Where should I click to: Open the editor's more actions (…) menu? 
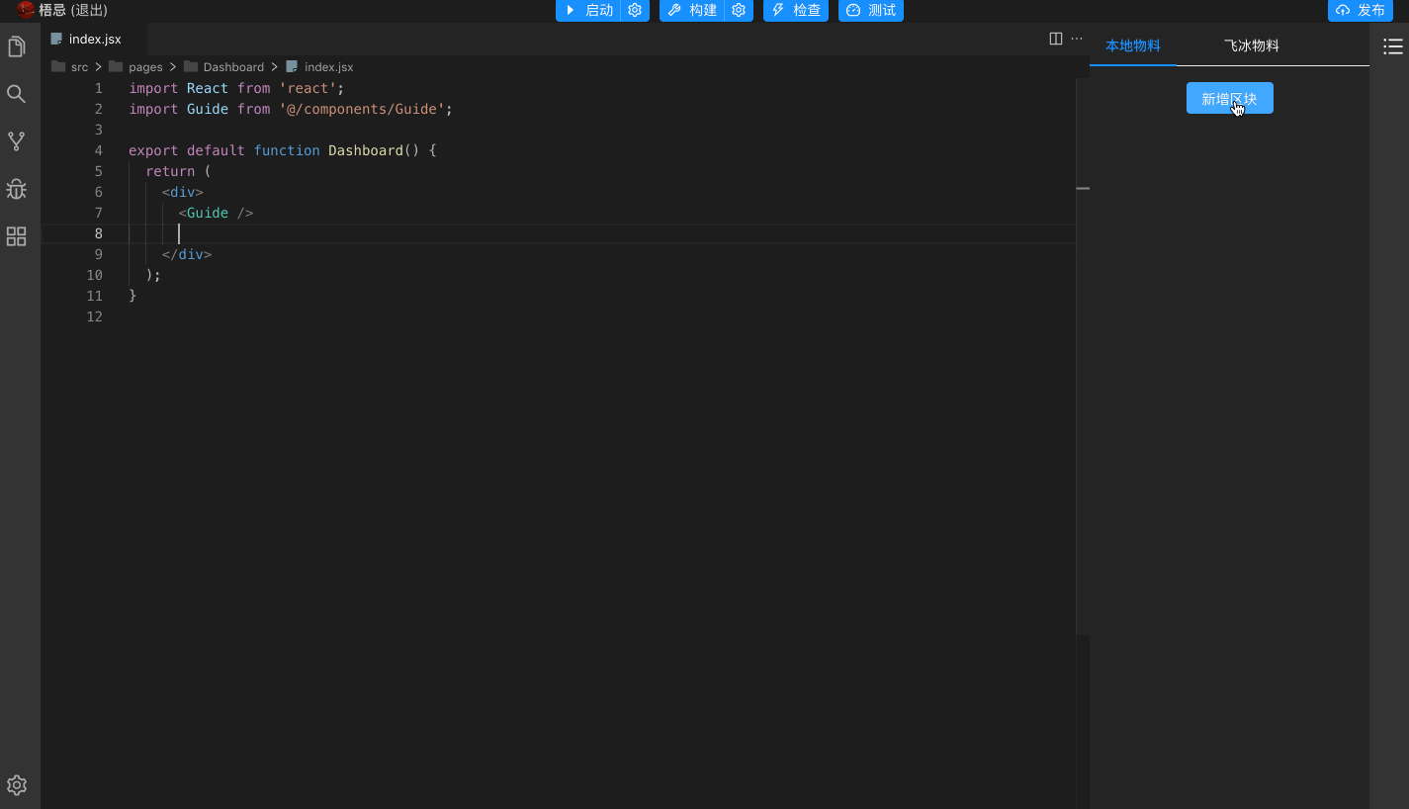[x=1077, y=39]
